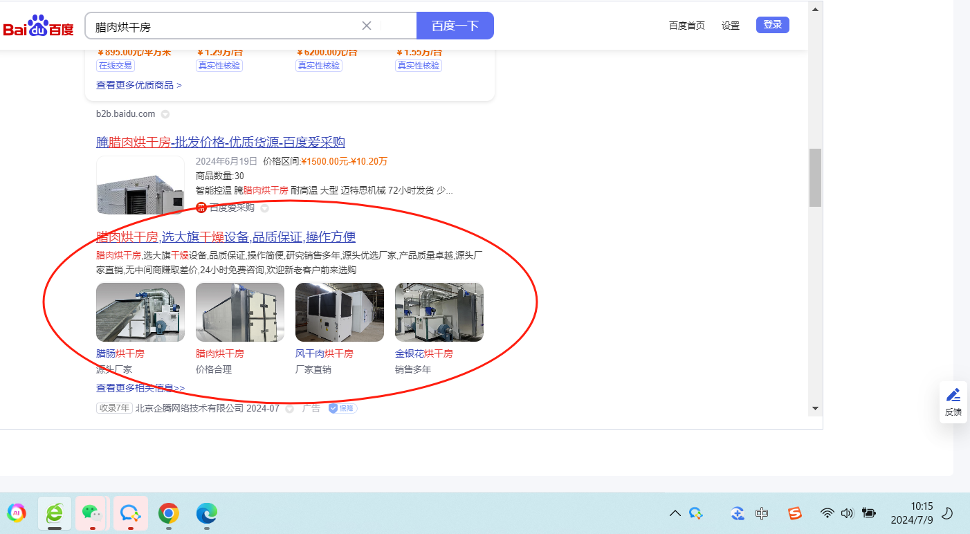Open WeChat from the taskbar
The image size is (970, 534).
pos(92,513)
